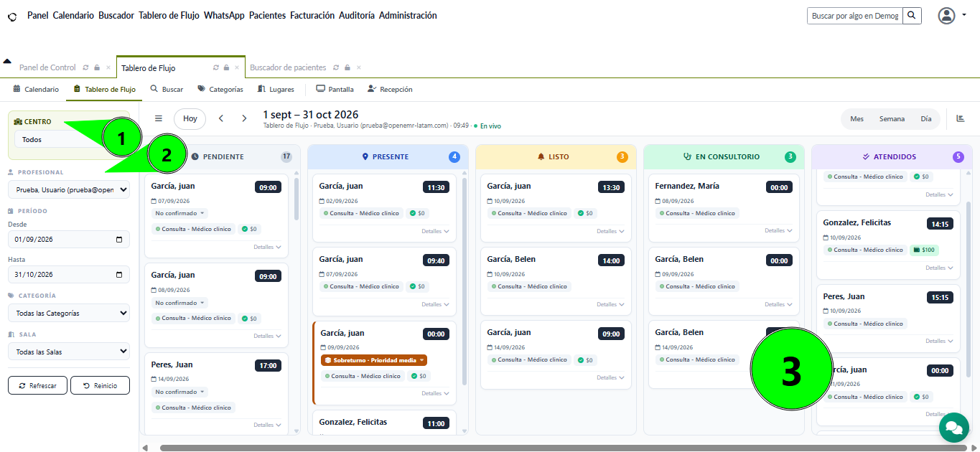Open the user profile avatar menu
Screen dimensions: 980x452
pyautogui.click(x=947, y=15)
